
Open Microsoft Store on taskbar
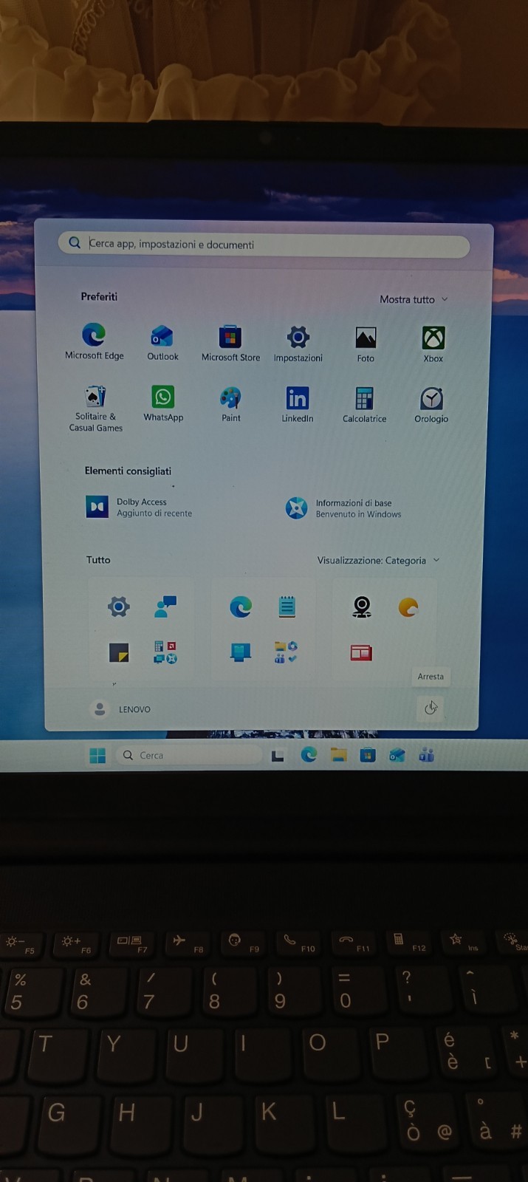368,755
